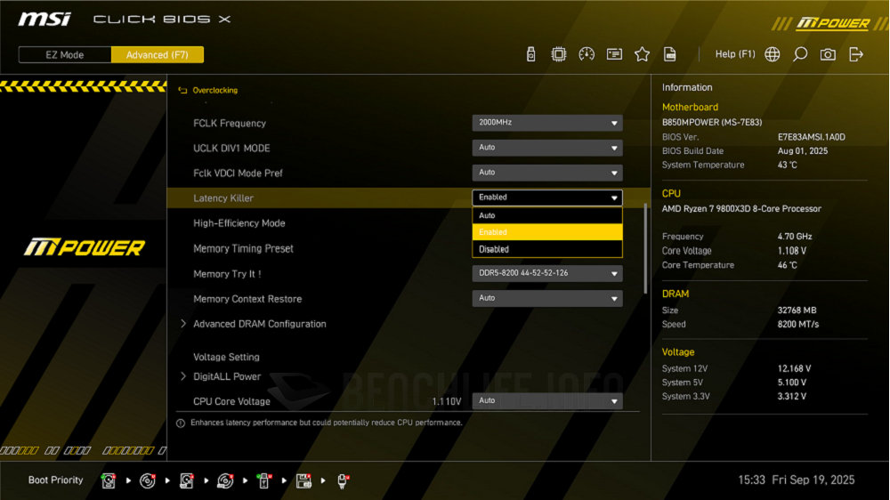Choose Auto in Latency Killer list

point(547,215)
